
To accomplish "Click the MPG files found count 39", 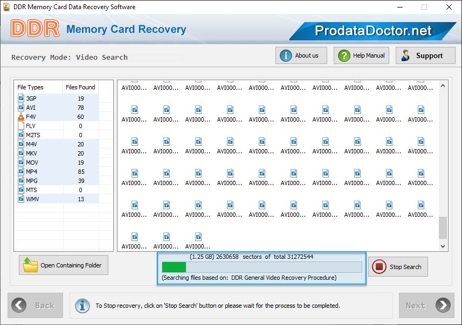I will [81, 181].
